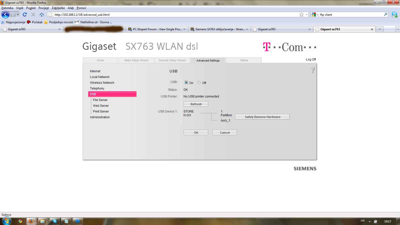Viewport: 400px width, 225px height.
Task: Click the Log Off link
Action: click(311, 59)
